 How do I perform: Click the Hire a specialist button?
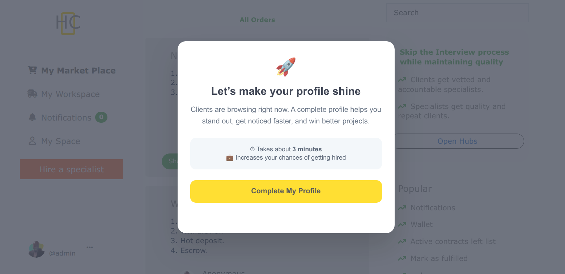[71, 169]
